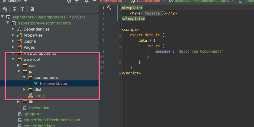Select appsettings.Development.json file
Image resolution: width=254 pixels, height=127 pixels.
pyautogui.click(x=52, y=120)
